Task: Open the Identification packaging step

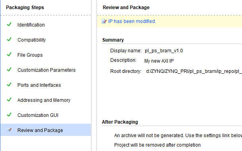Action: pos(31,25)
